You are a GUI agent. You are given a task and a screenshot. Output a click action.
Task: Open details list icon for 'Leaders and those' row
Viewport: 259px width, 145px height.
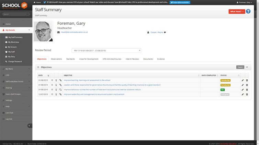tap(52, 85)
